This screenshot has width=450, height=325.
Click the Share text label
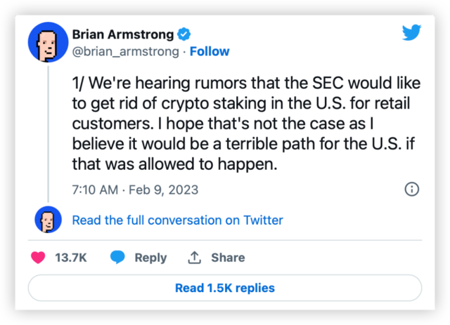(x=228, y=258)
